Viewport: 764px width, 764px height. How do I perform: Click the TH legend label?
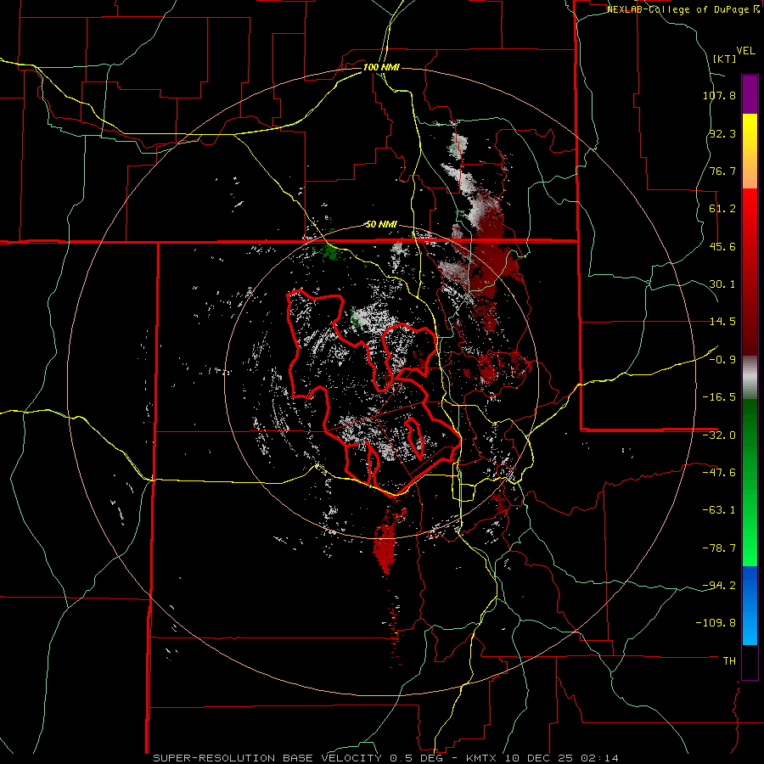[729, 661]
